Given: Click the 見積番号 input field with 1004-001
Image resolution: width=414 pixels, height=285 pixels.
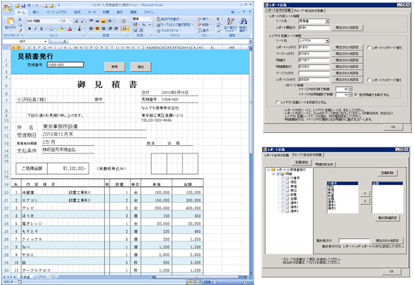Looking at the screenshot, I should point(65,65).
